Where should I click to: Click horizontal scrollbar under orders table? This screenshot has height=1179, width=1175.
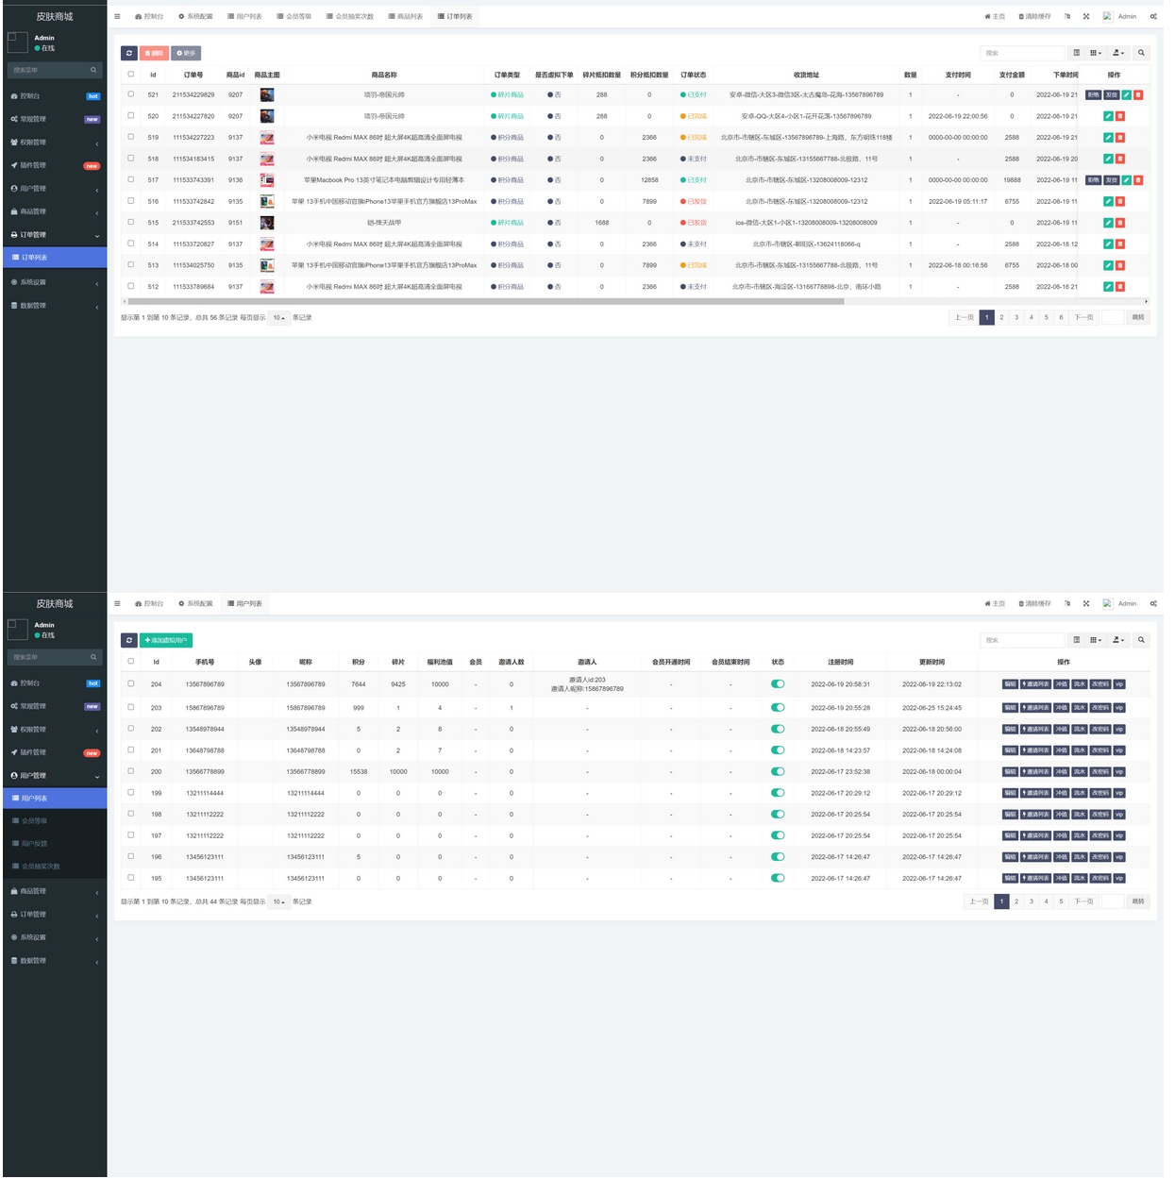tap(483, 302)
